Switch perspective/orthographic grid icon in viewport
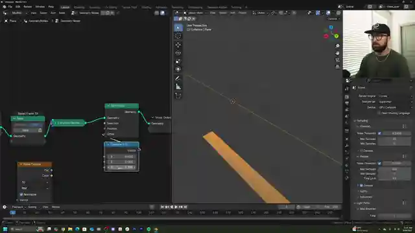Image resolution: width=415 pixels, height=233 pixels. 337,67
